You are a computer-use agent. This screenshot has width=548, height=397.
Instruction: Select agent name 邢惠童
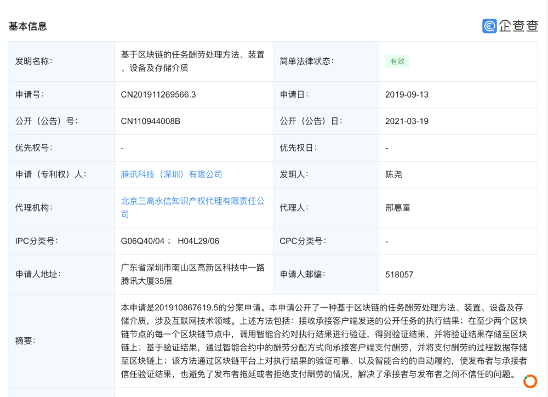(x=398, y=207)
